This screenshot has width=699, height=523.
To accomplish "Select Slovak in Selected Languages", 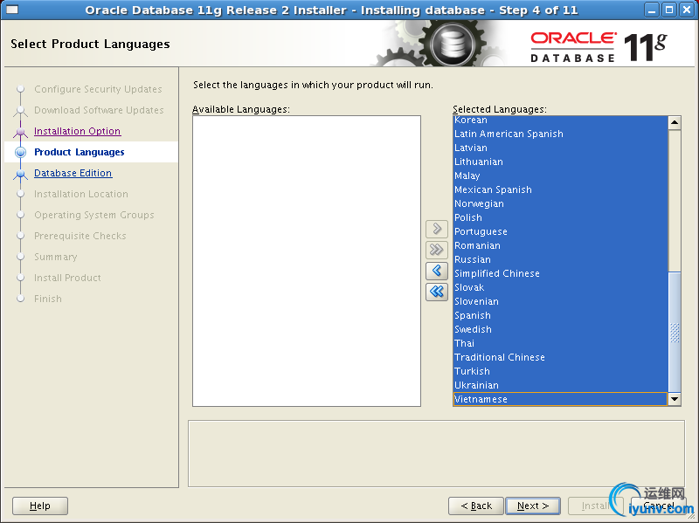I will pos(560,287).
